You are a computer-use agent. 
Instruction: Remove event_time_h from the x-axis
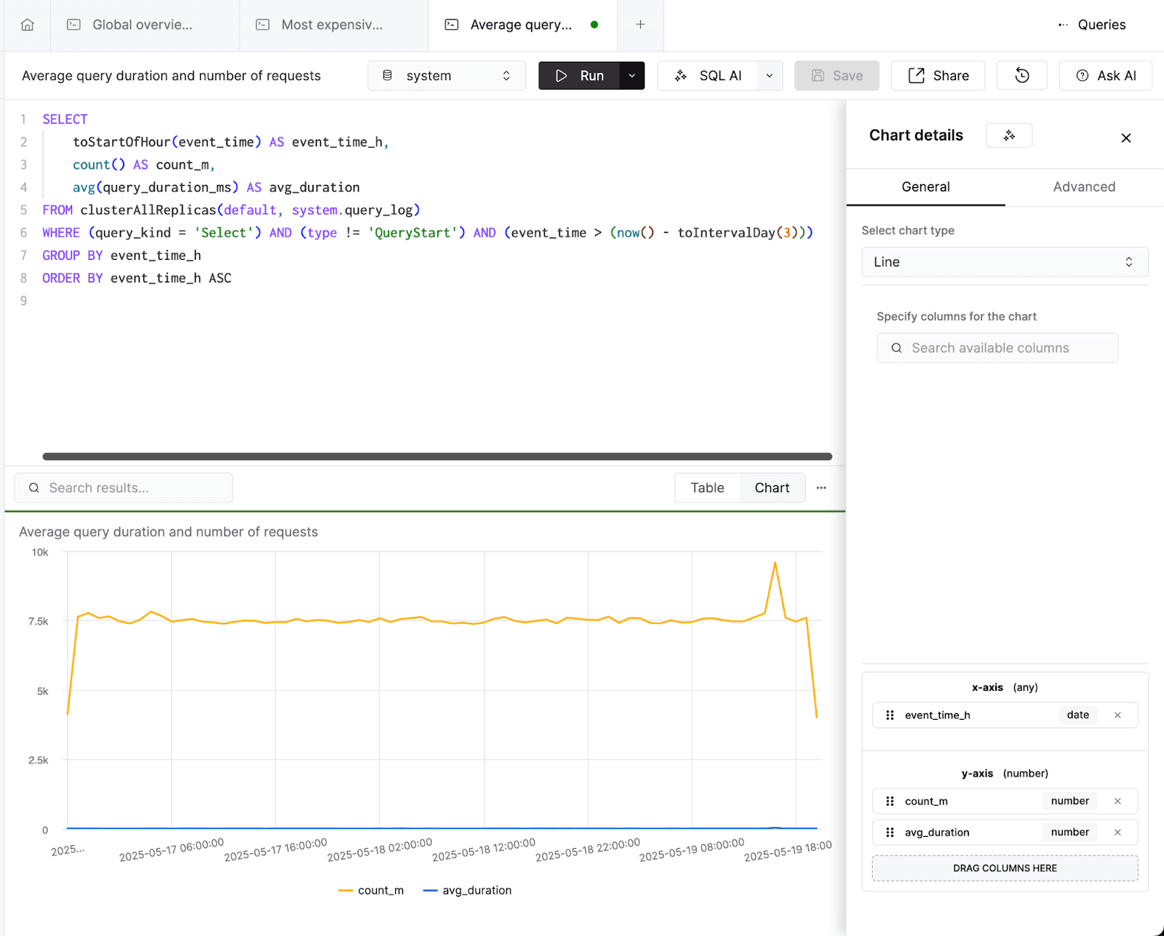(x=1117, y=715)
